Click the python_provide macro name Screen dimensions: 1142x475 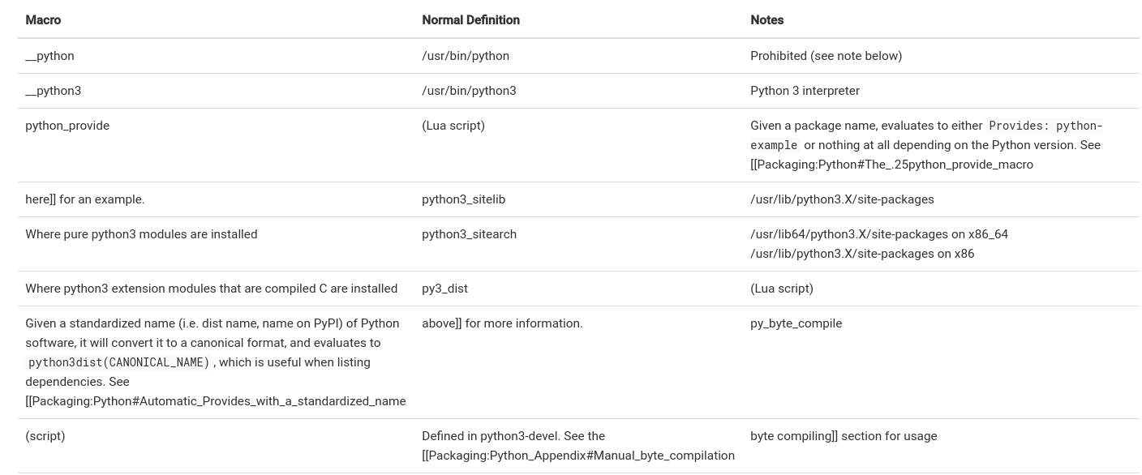67,126
